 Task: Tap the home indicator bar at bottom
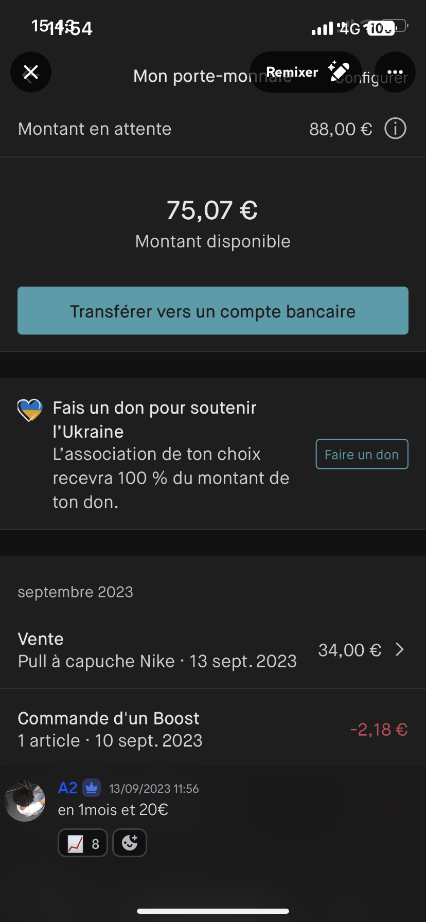click(x=213, y=911)
